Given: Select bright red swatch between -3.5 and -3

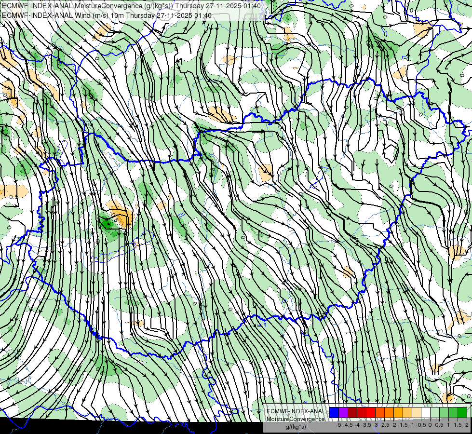Looking at the screenshot, I should tap(371, 412).
